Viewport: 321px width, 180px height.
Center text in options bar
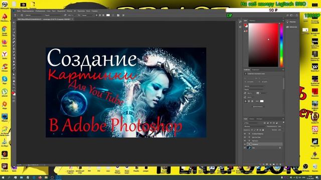[x=100, y=15]
